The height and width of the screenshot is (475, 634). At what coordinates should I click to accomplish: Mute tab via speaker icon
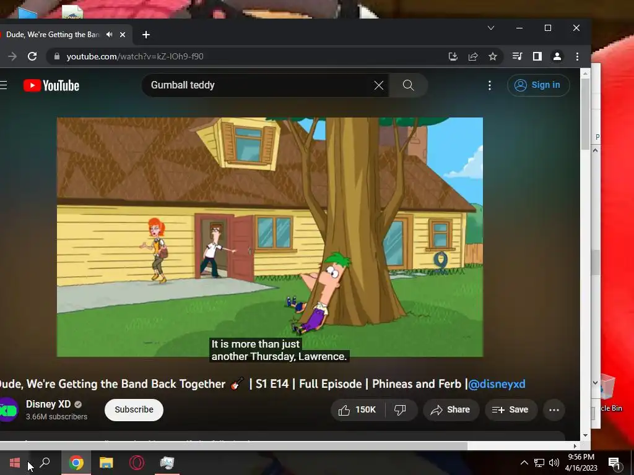[x=109, y=35]
